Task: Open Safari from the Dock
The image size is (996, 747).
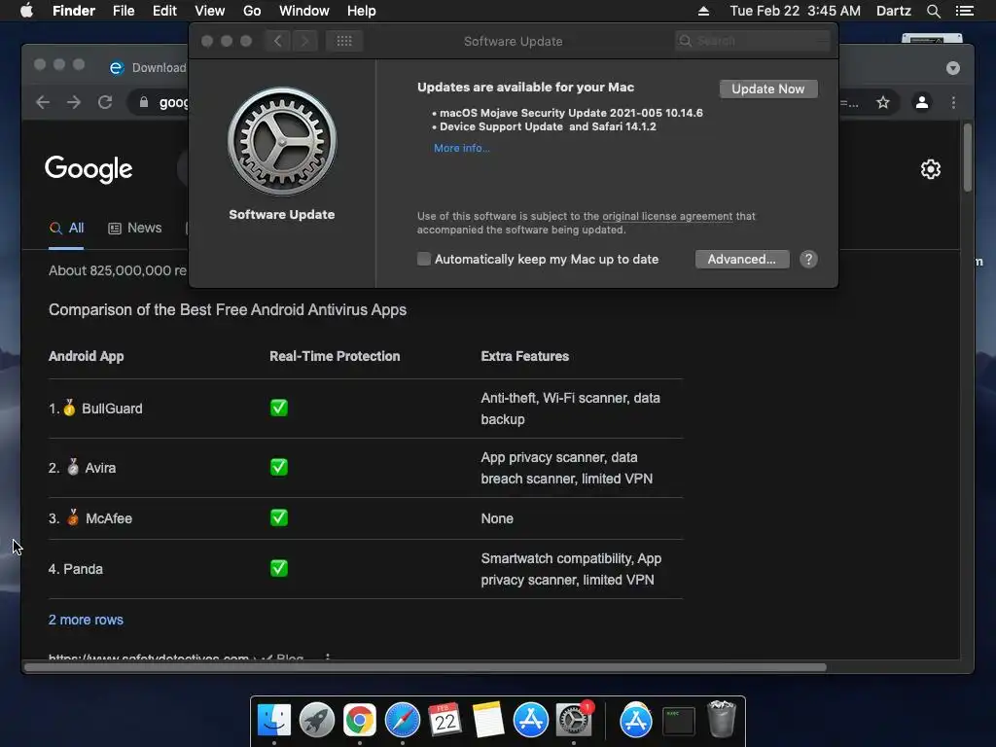Action: click(x=402, y=720)
